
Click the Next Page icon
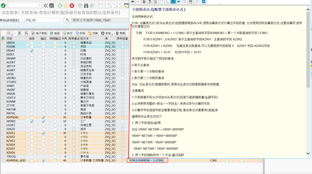tap(113, 6)
